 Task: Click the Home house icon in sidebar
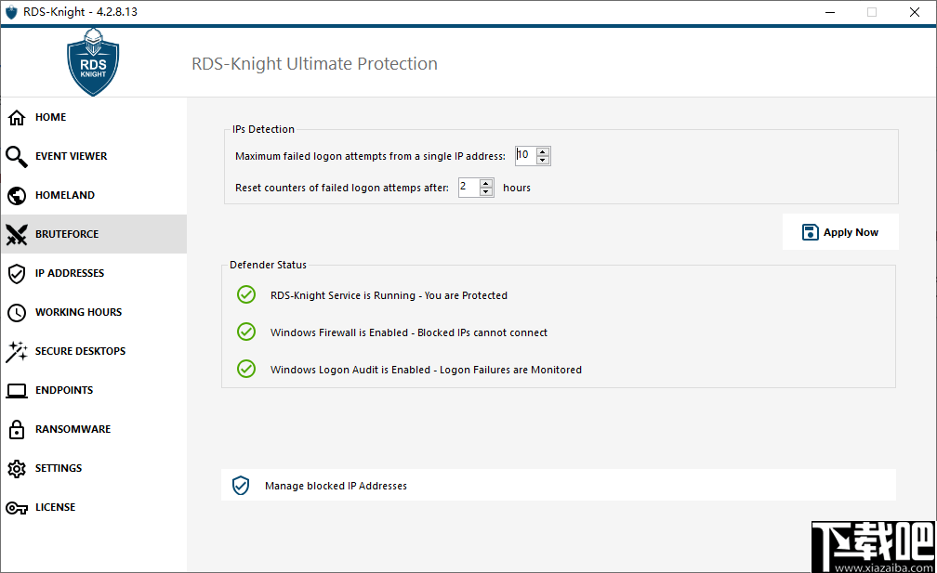click(x=16, y=118)
